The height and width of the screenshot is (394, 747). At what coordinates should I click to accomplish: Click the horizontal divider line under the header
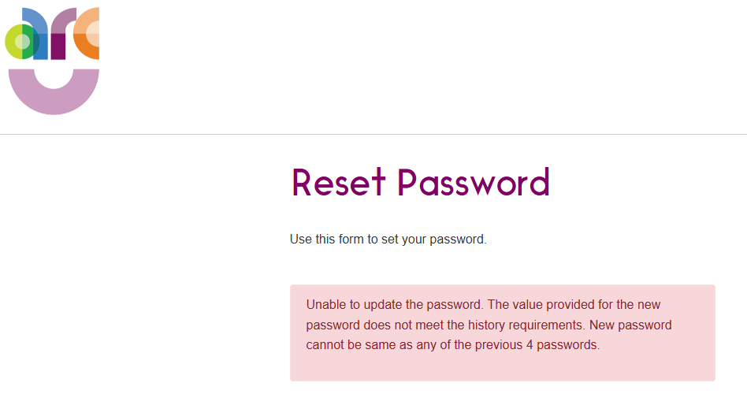coord(373,135)
